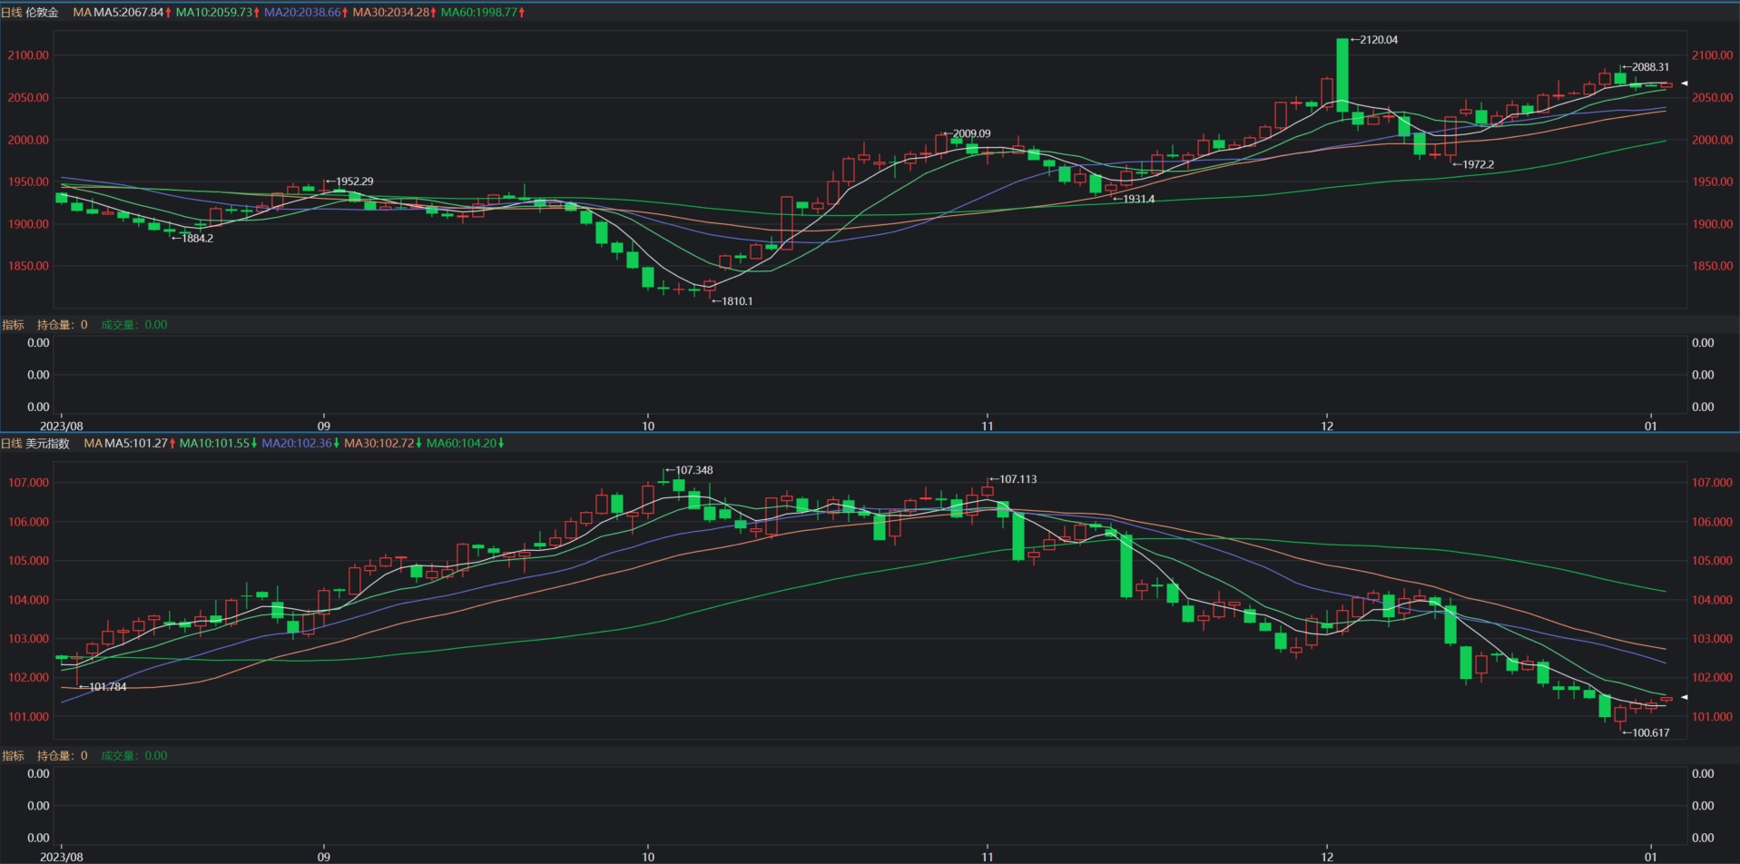Click the 1884.2 low price annotation

click(192, 239)
